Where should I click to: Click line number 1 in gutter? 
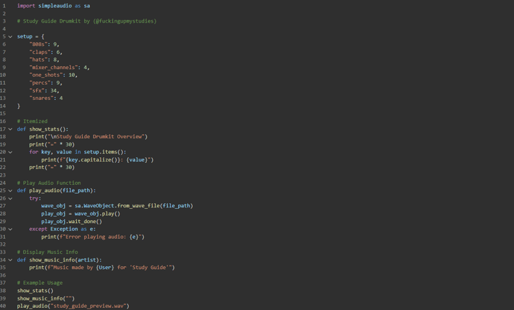coord(4,6)
